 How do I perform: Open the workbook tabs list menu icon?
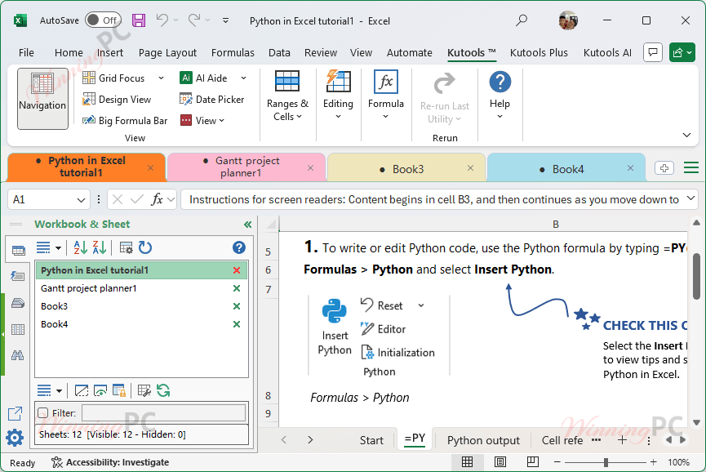pos(691,168)
